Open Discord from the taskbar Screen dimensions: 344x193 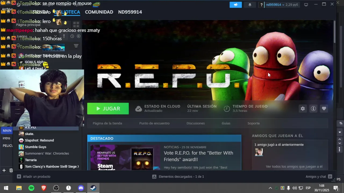81,188
